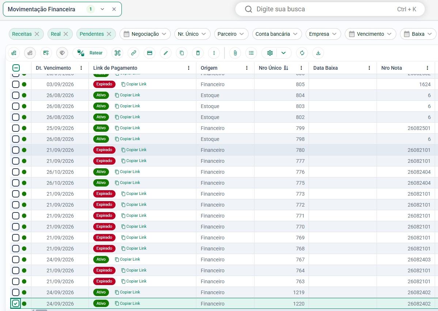Copy the payment link for row 805
Screen dimensions: 438x311
(x=134, y=84)
